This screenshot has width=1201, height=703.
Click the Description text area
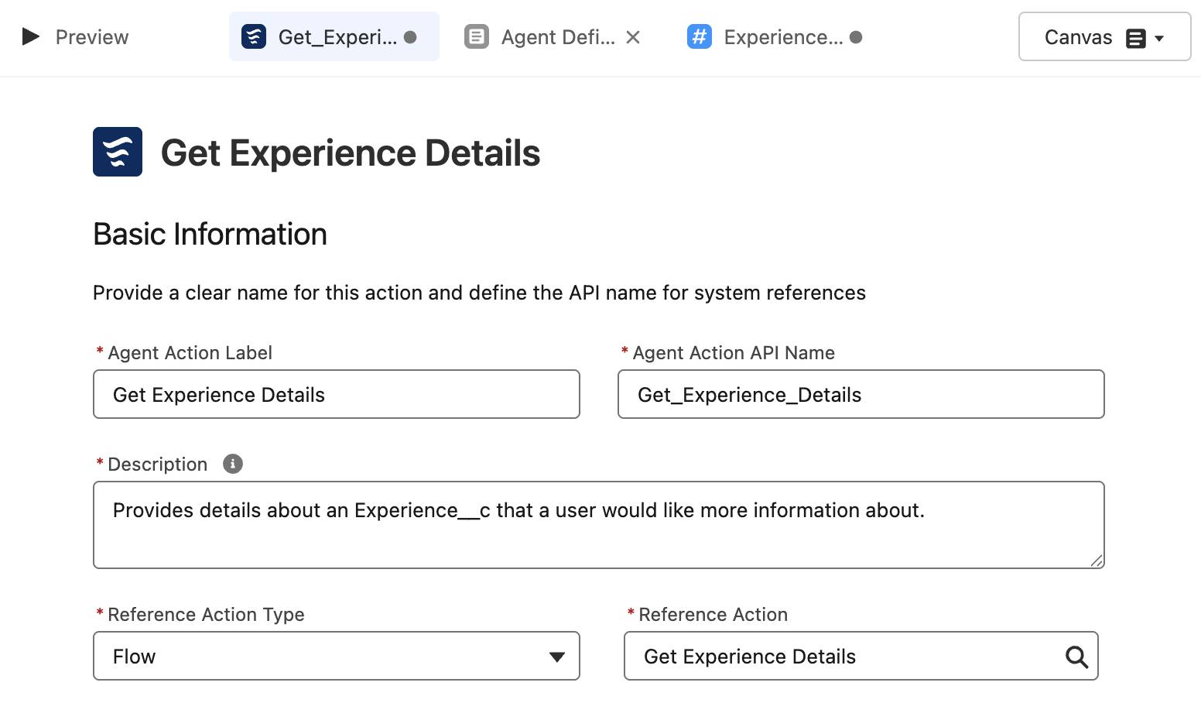(x=598, y=525)
